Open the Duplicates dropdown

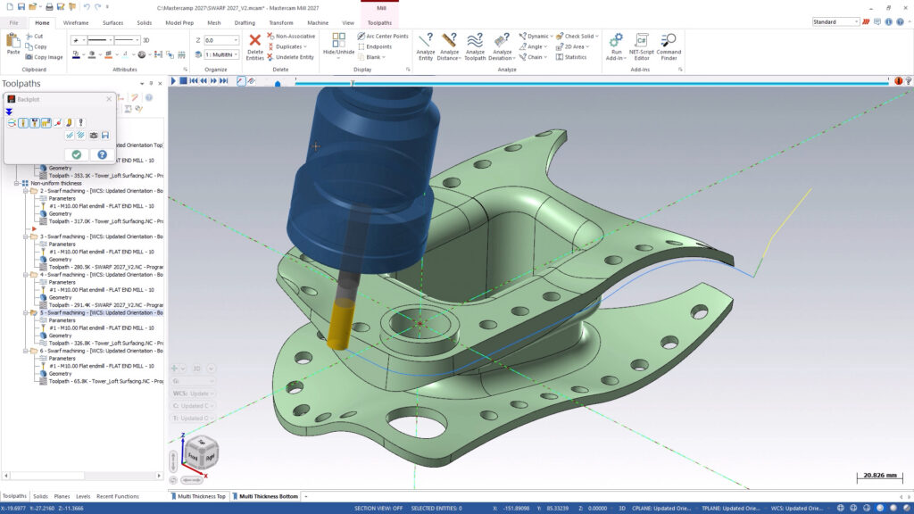(305, 46)
